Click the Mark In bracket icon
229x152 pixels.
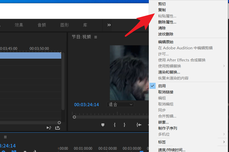(x=115, y=125)
